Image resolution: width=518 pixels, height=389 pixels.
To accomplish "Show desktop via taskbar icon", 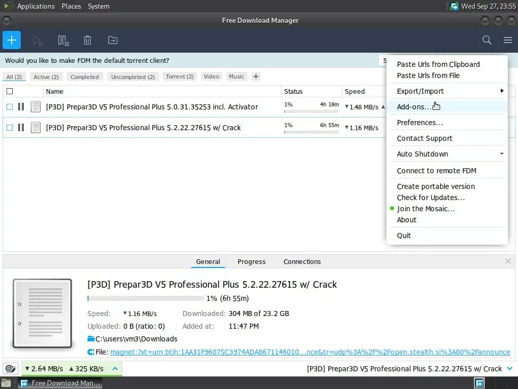I will click(6, 383).
